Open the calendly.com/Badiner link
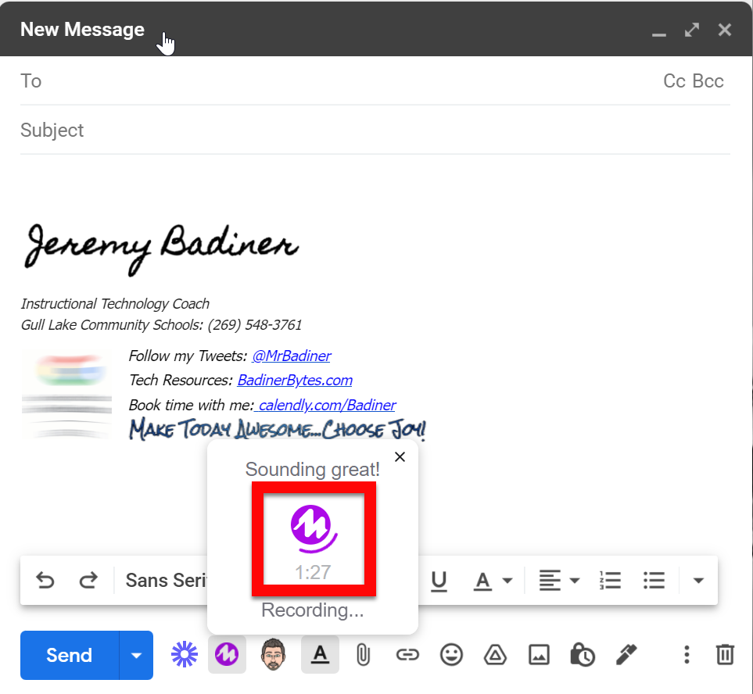This screenshot has width=753, height=694. (x=325, y=405)
